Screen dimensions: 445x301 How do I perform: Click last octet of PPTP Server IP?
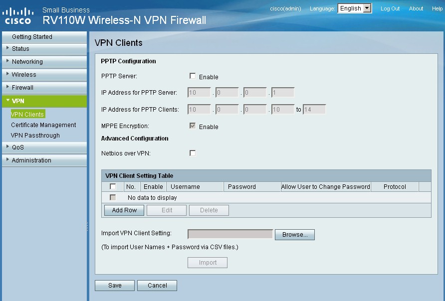click(283, 92)
